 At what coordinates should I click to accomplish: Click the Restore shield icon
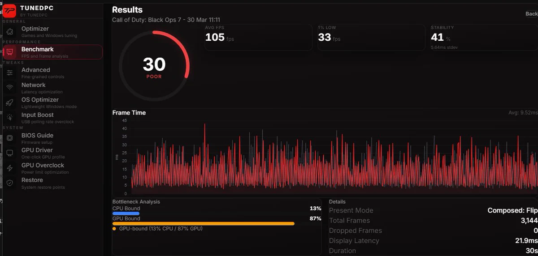click(9, 183)
